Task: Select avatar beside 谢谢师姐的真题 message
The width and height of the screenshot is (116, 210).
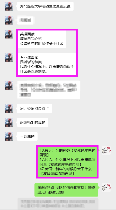Action: click(9, 122)
